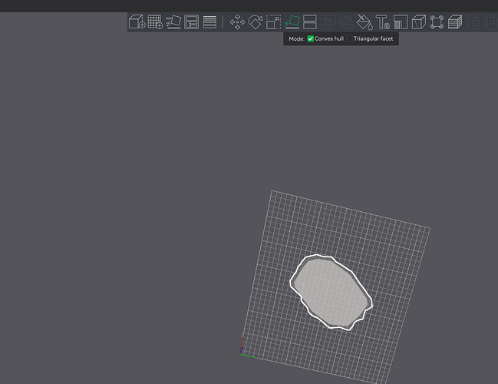
Task: Click the stacked sliced layers cube icon
Action: [x=455, y=22]
